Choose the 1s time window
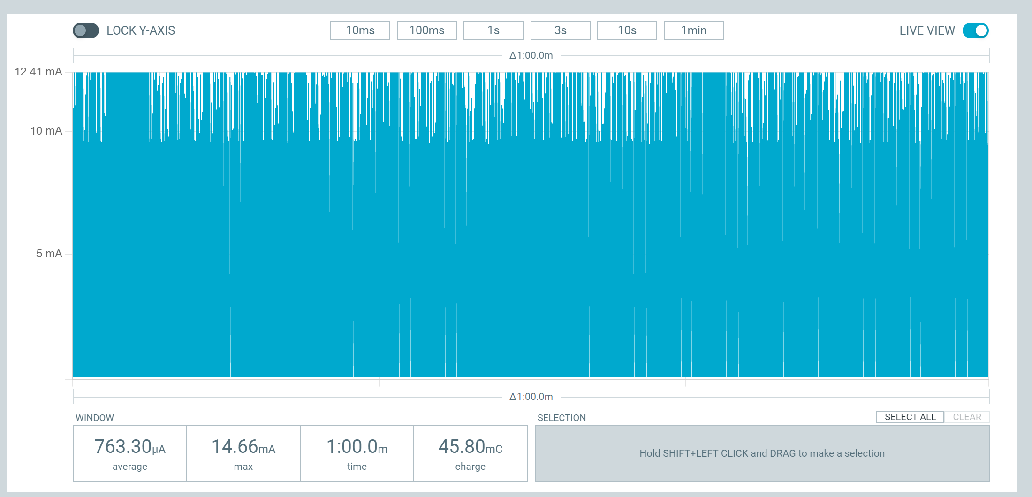Image resolution: width=1032 pixels, height=497 pixels. pos(493,30)
